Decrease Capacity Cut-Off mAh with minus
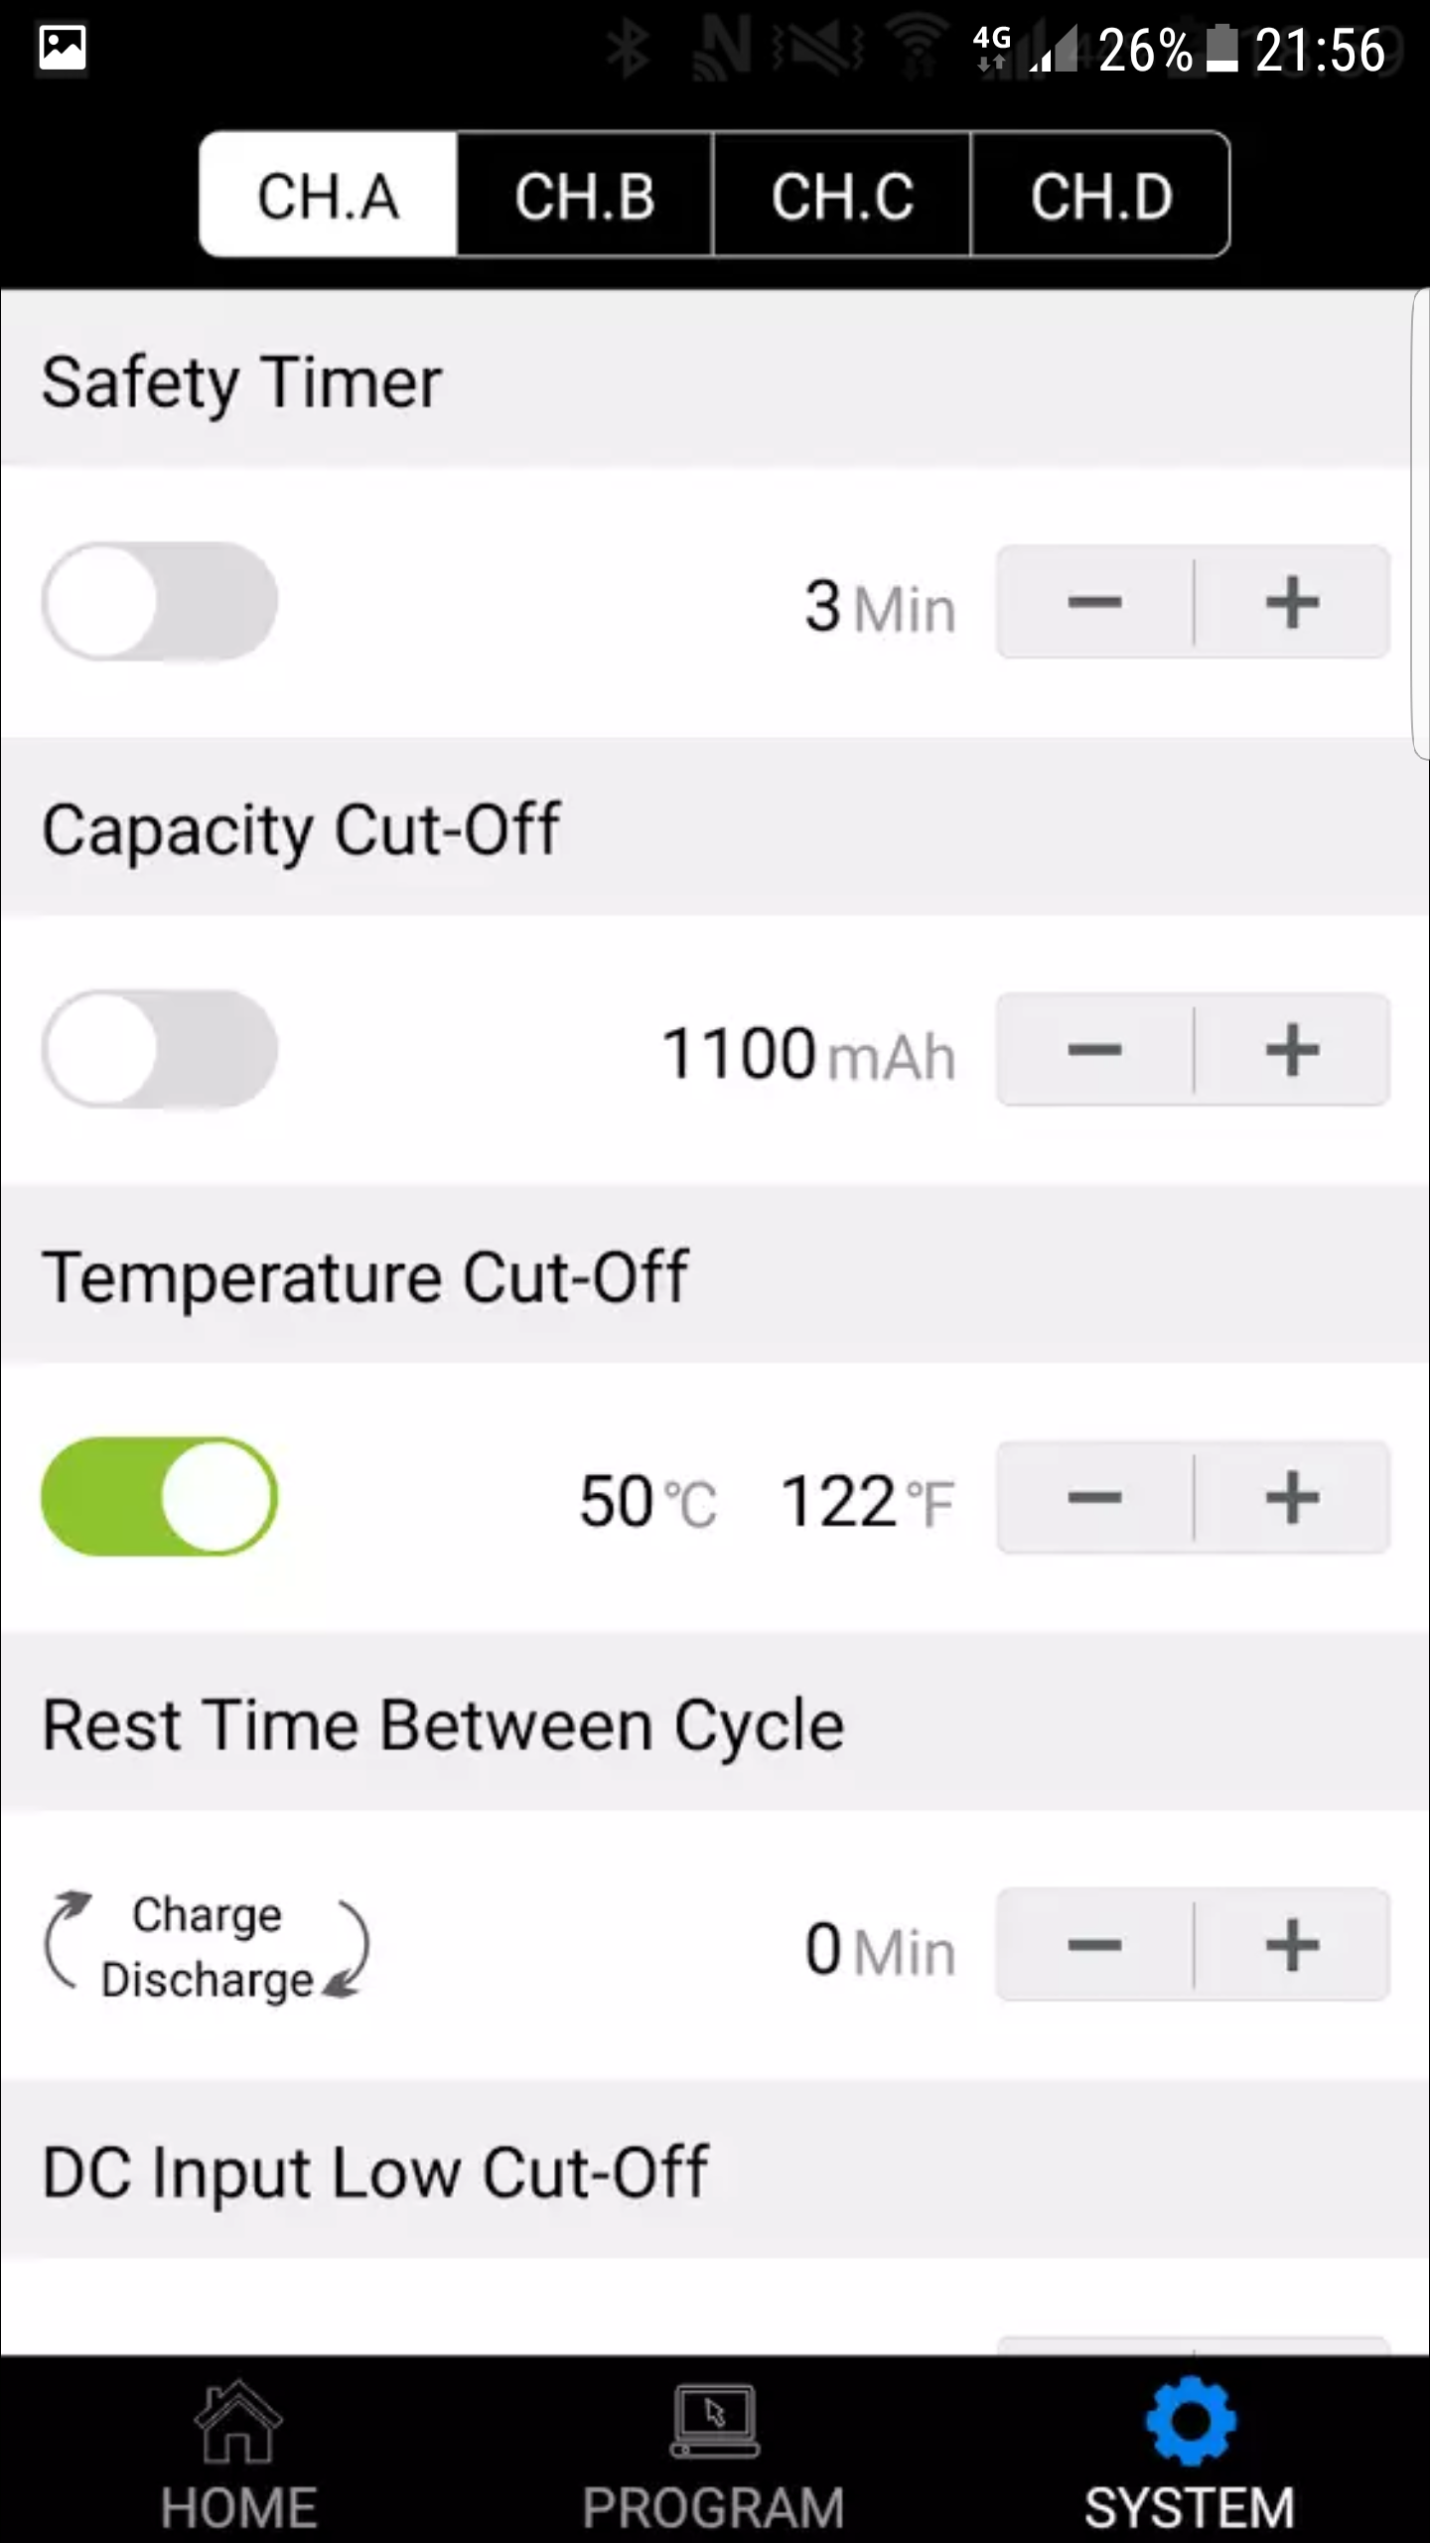 (1094, 1050)
